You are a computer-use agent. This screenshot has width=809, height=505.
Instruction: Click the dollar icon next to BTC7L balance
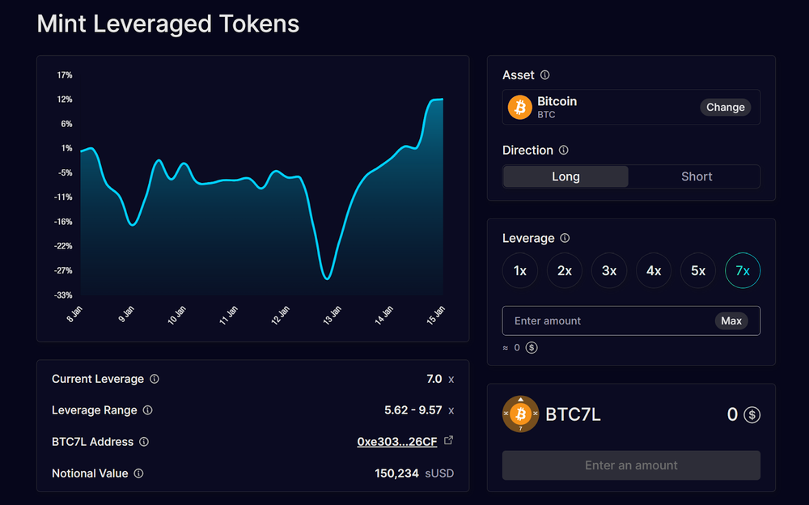751,414
